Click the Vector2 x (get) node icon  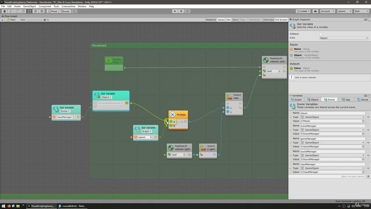tap(203, 148)
